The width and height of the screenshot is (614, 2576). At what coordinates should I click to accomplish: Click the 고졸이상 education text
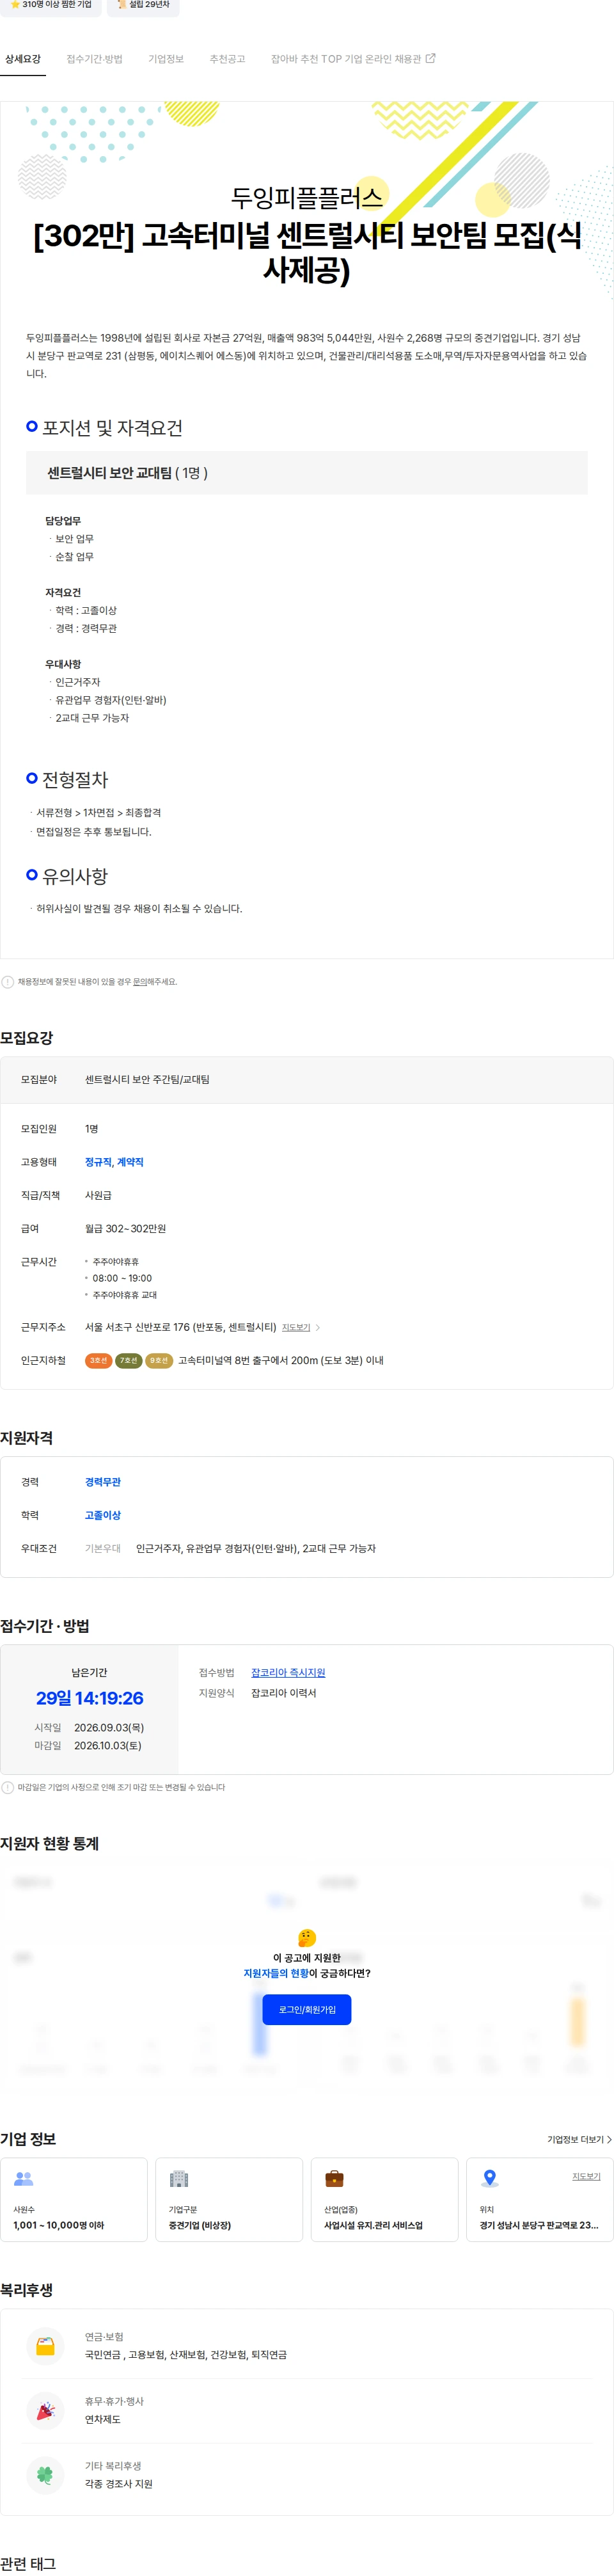point(103,1515)
